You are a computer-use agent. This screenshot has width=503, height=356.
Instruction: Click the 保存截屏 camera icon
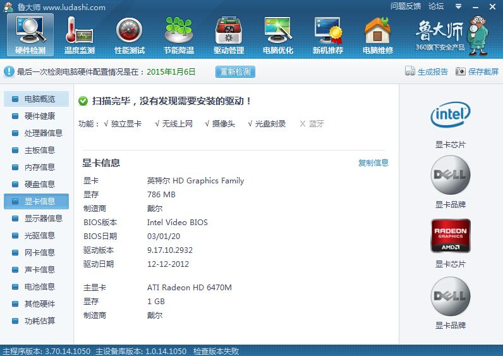460,71
